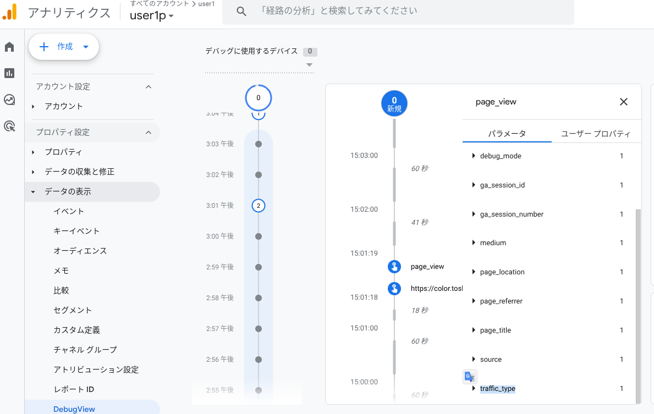The height and width of the screenshot is (414, 654).
Task: Select DebugView in the sidebar
Action: coord(74,409)
